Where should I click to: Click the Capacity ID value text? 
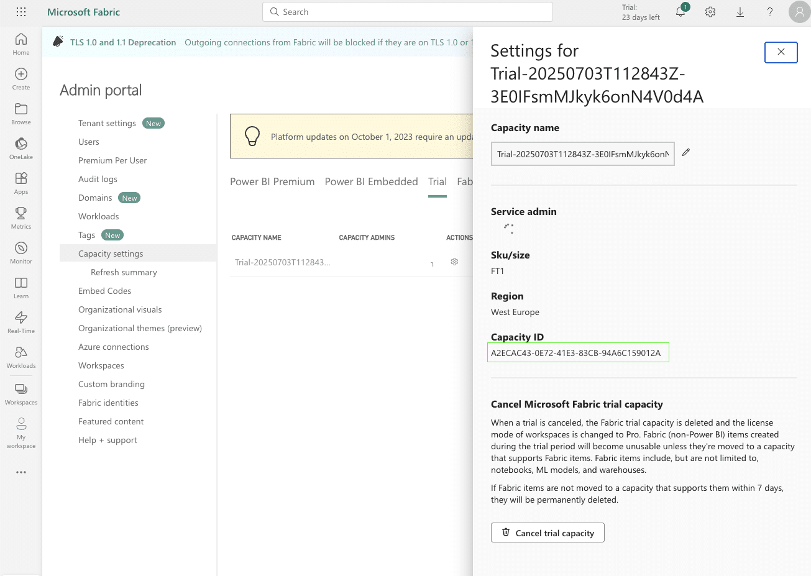[x=575, y=353]
